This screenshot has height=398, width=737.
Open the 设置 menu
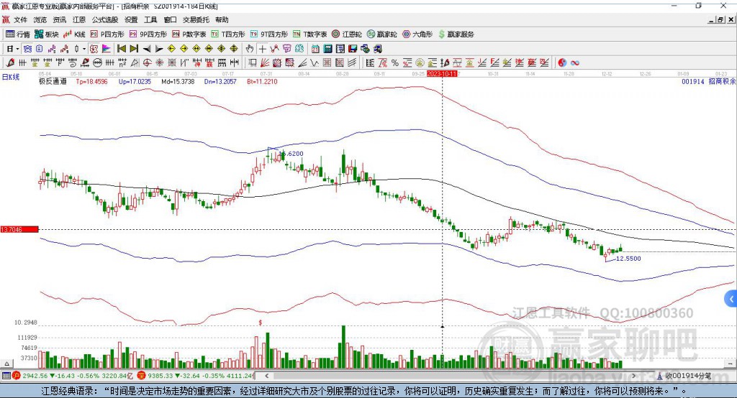click(x=131, y=19)
